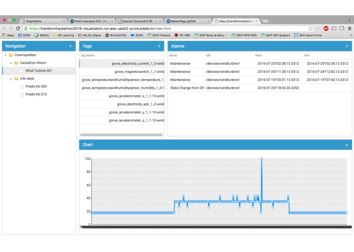The height and width of the screenshot is (252, 354).
Task: Open the GEIP GPS PMO bookmark
Action: point(244,35)
